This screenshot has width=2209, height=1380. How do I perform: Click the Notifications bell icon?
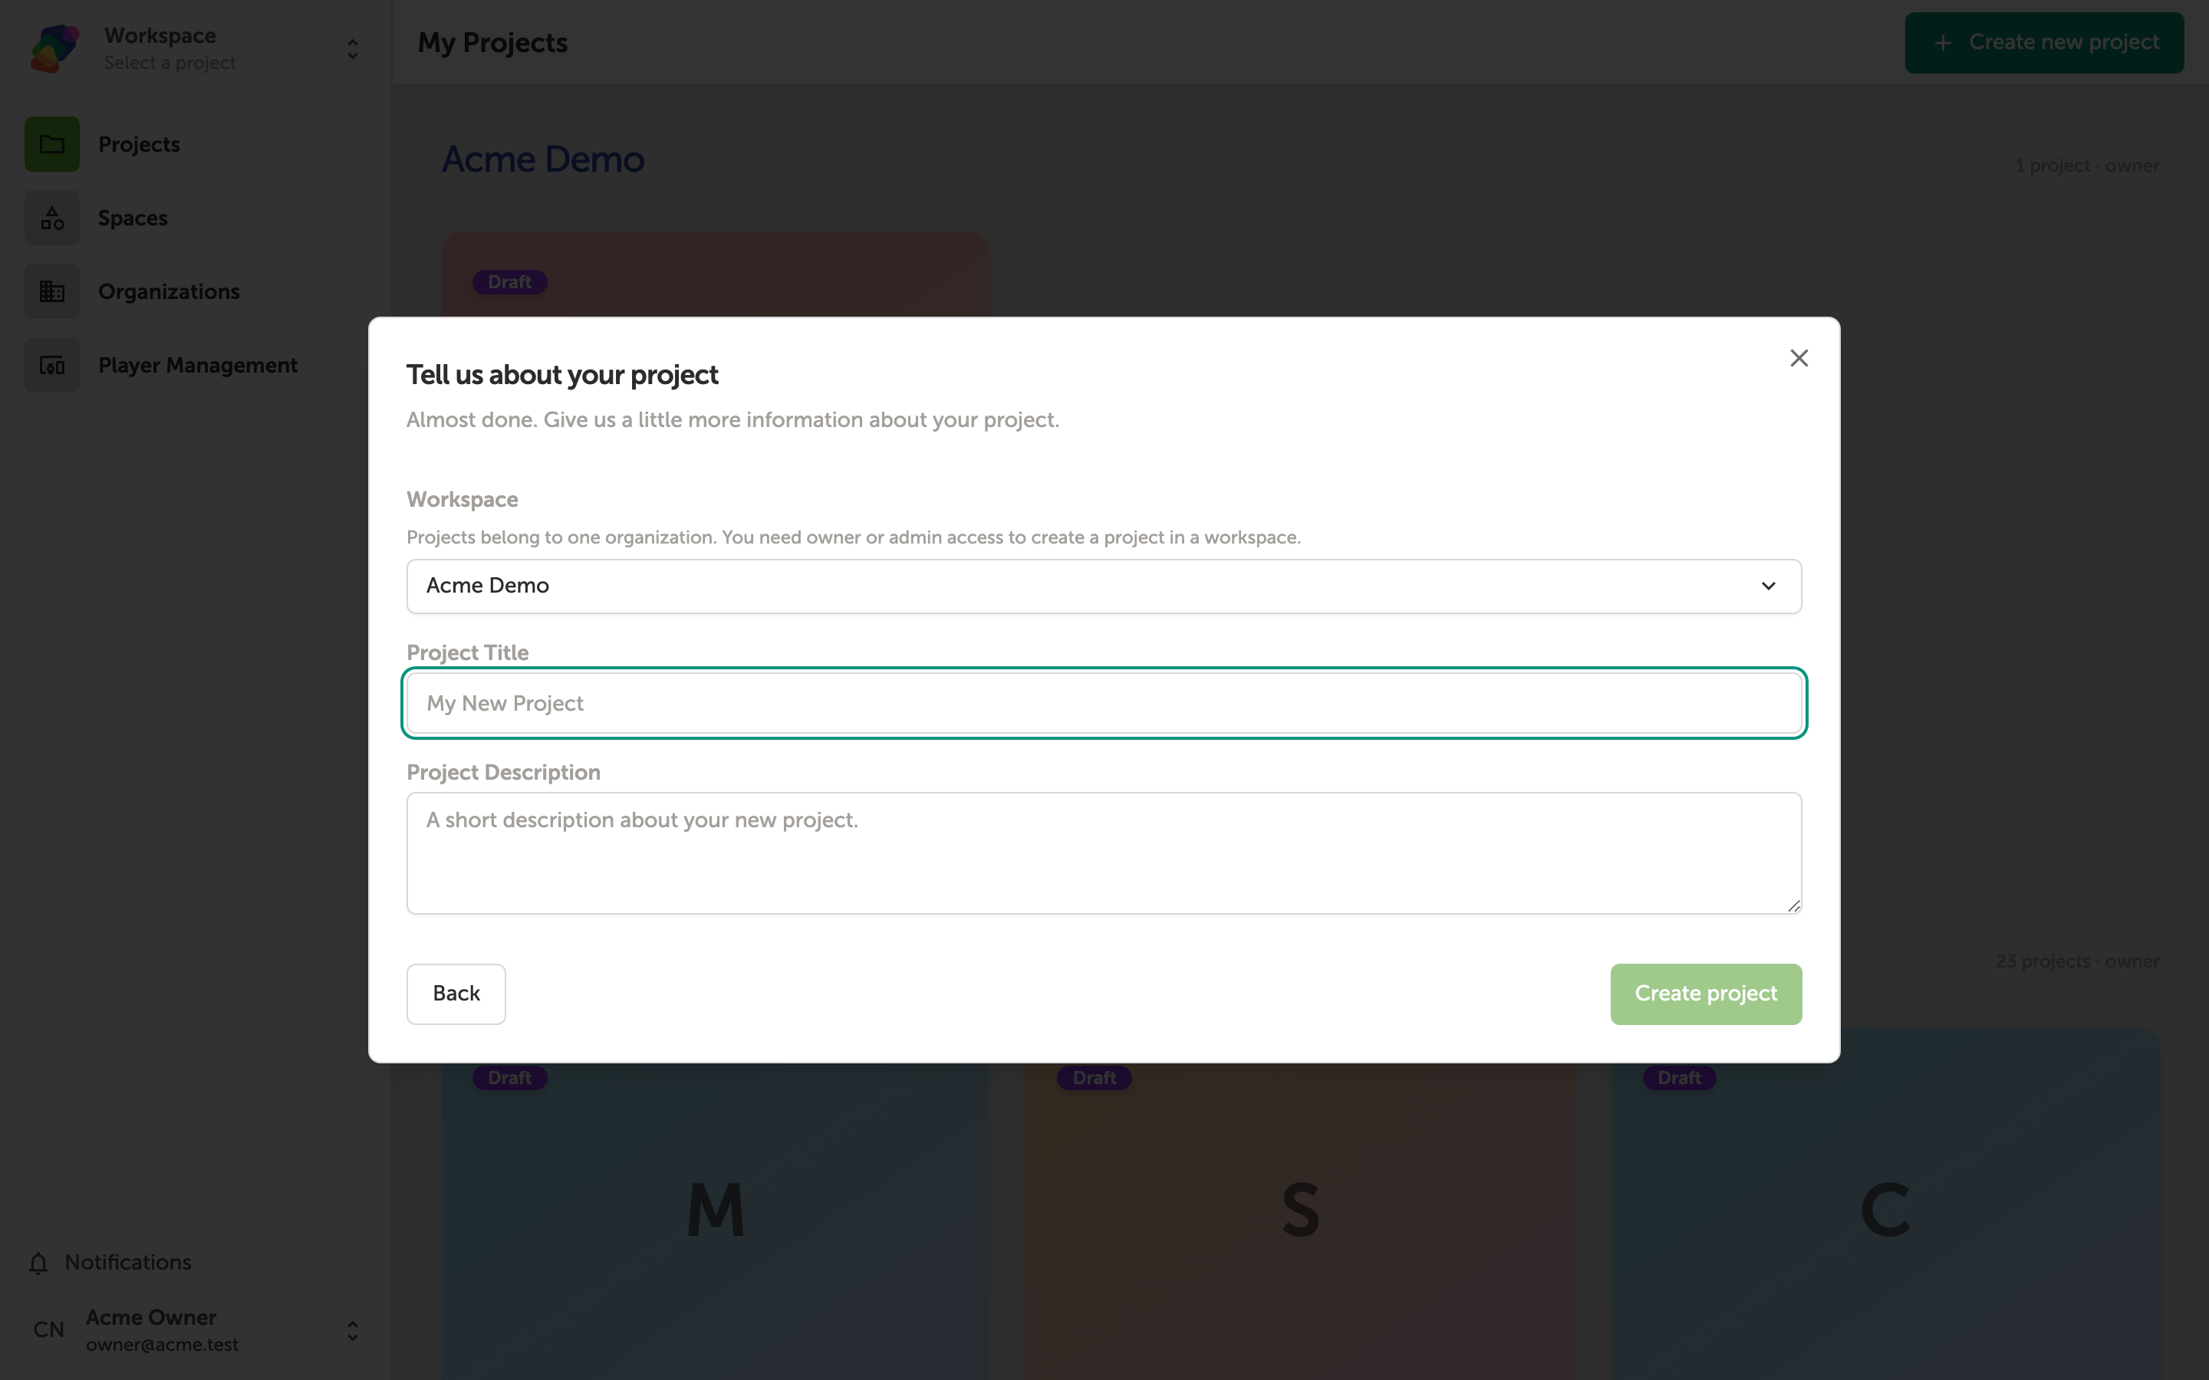(38, 1262)
